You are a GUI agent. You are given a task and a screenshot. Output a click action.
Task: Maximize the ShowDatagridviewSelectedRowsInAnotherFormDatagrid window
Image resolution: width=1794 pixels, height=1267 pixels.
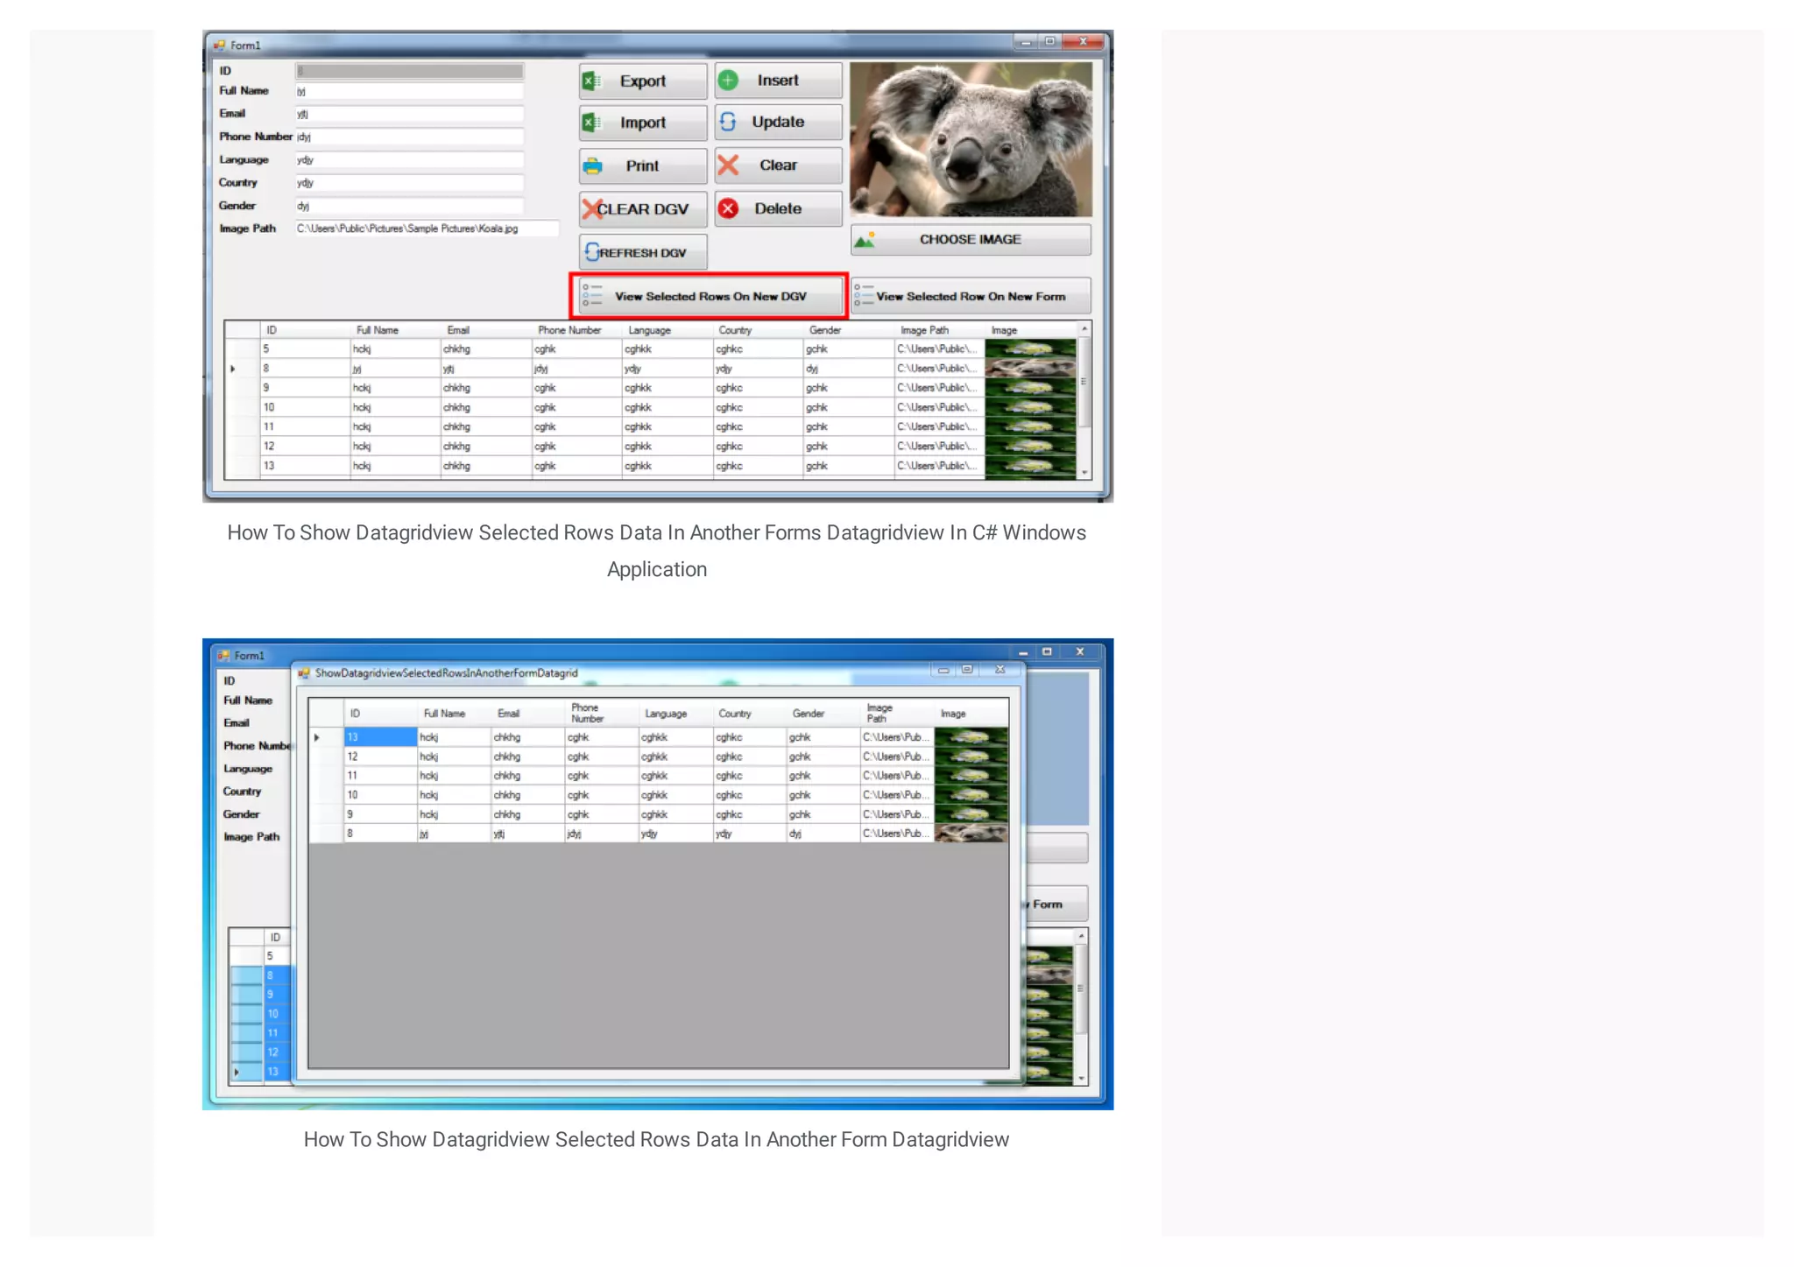[967, 670]
